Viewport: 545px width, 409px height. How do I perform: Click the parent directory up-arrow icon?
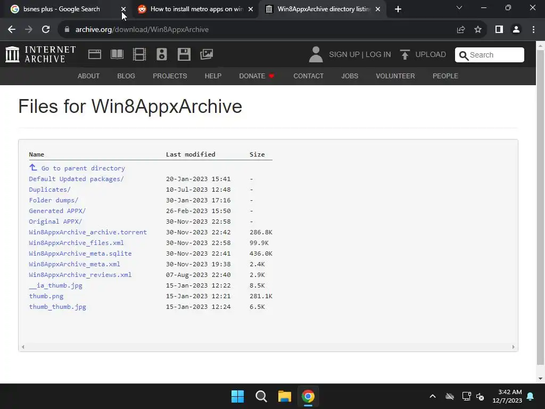[x=33, y=167]
